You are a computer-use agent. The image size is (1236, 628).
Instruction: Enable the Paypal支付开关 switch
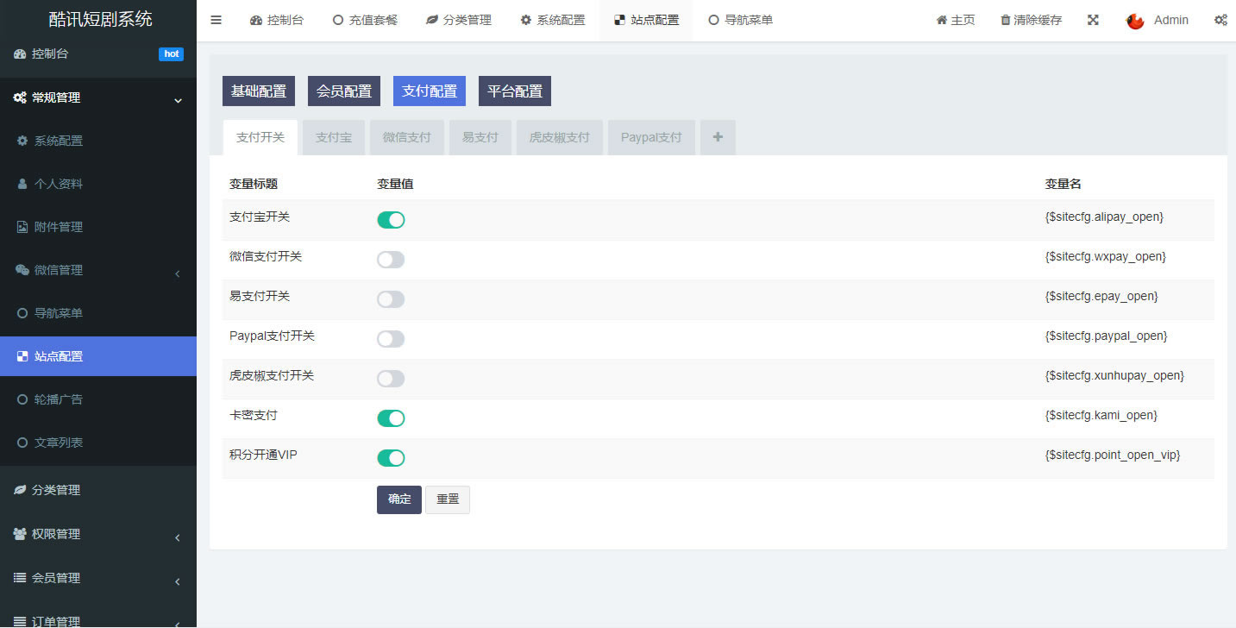(391, 339)
